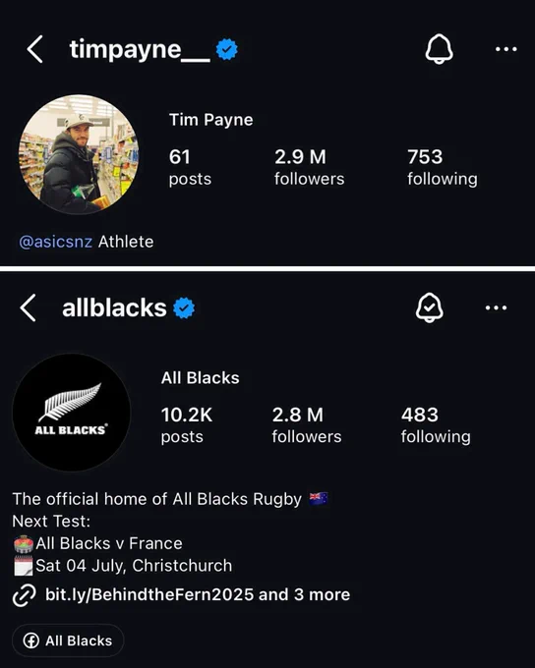Open Tim Payne's profile picture
Screen dimensions: 535x668
[x=79, y=154]
